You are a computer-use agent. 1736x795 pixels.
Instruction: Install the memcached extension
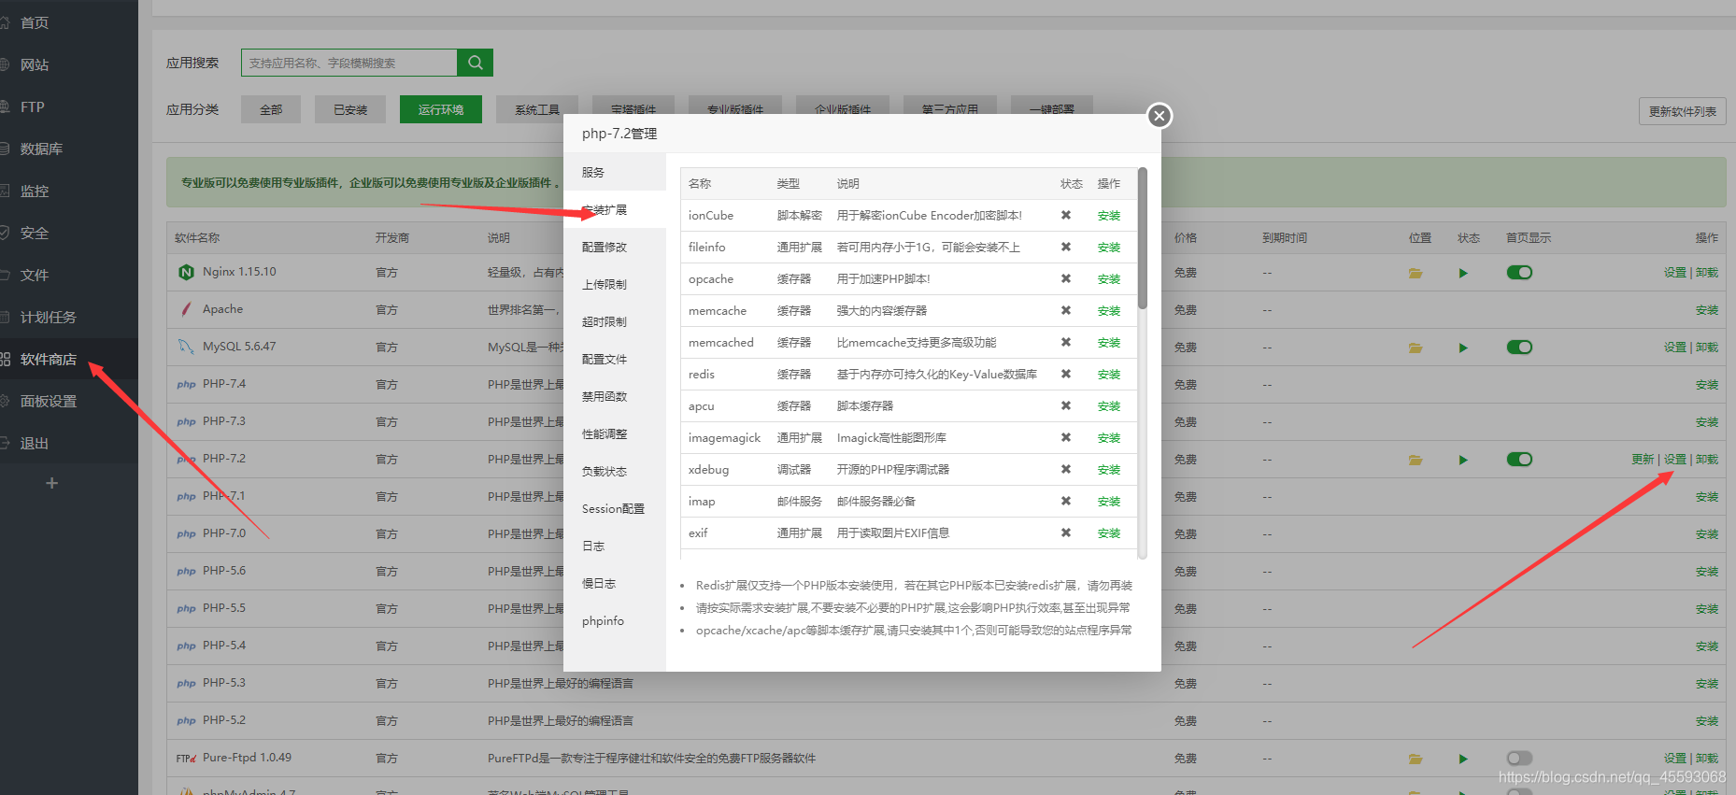(x=1108, y=343)
